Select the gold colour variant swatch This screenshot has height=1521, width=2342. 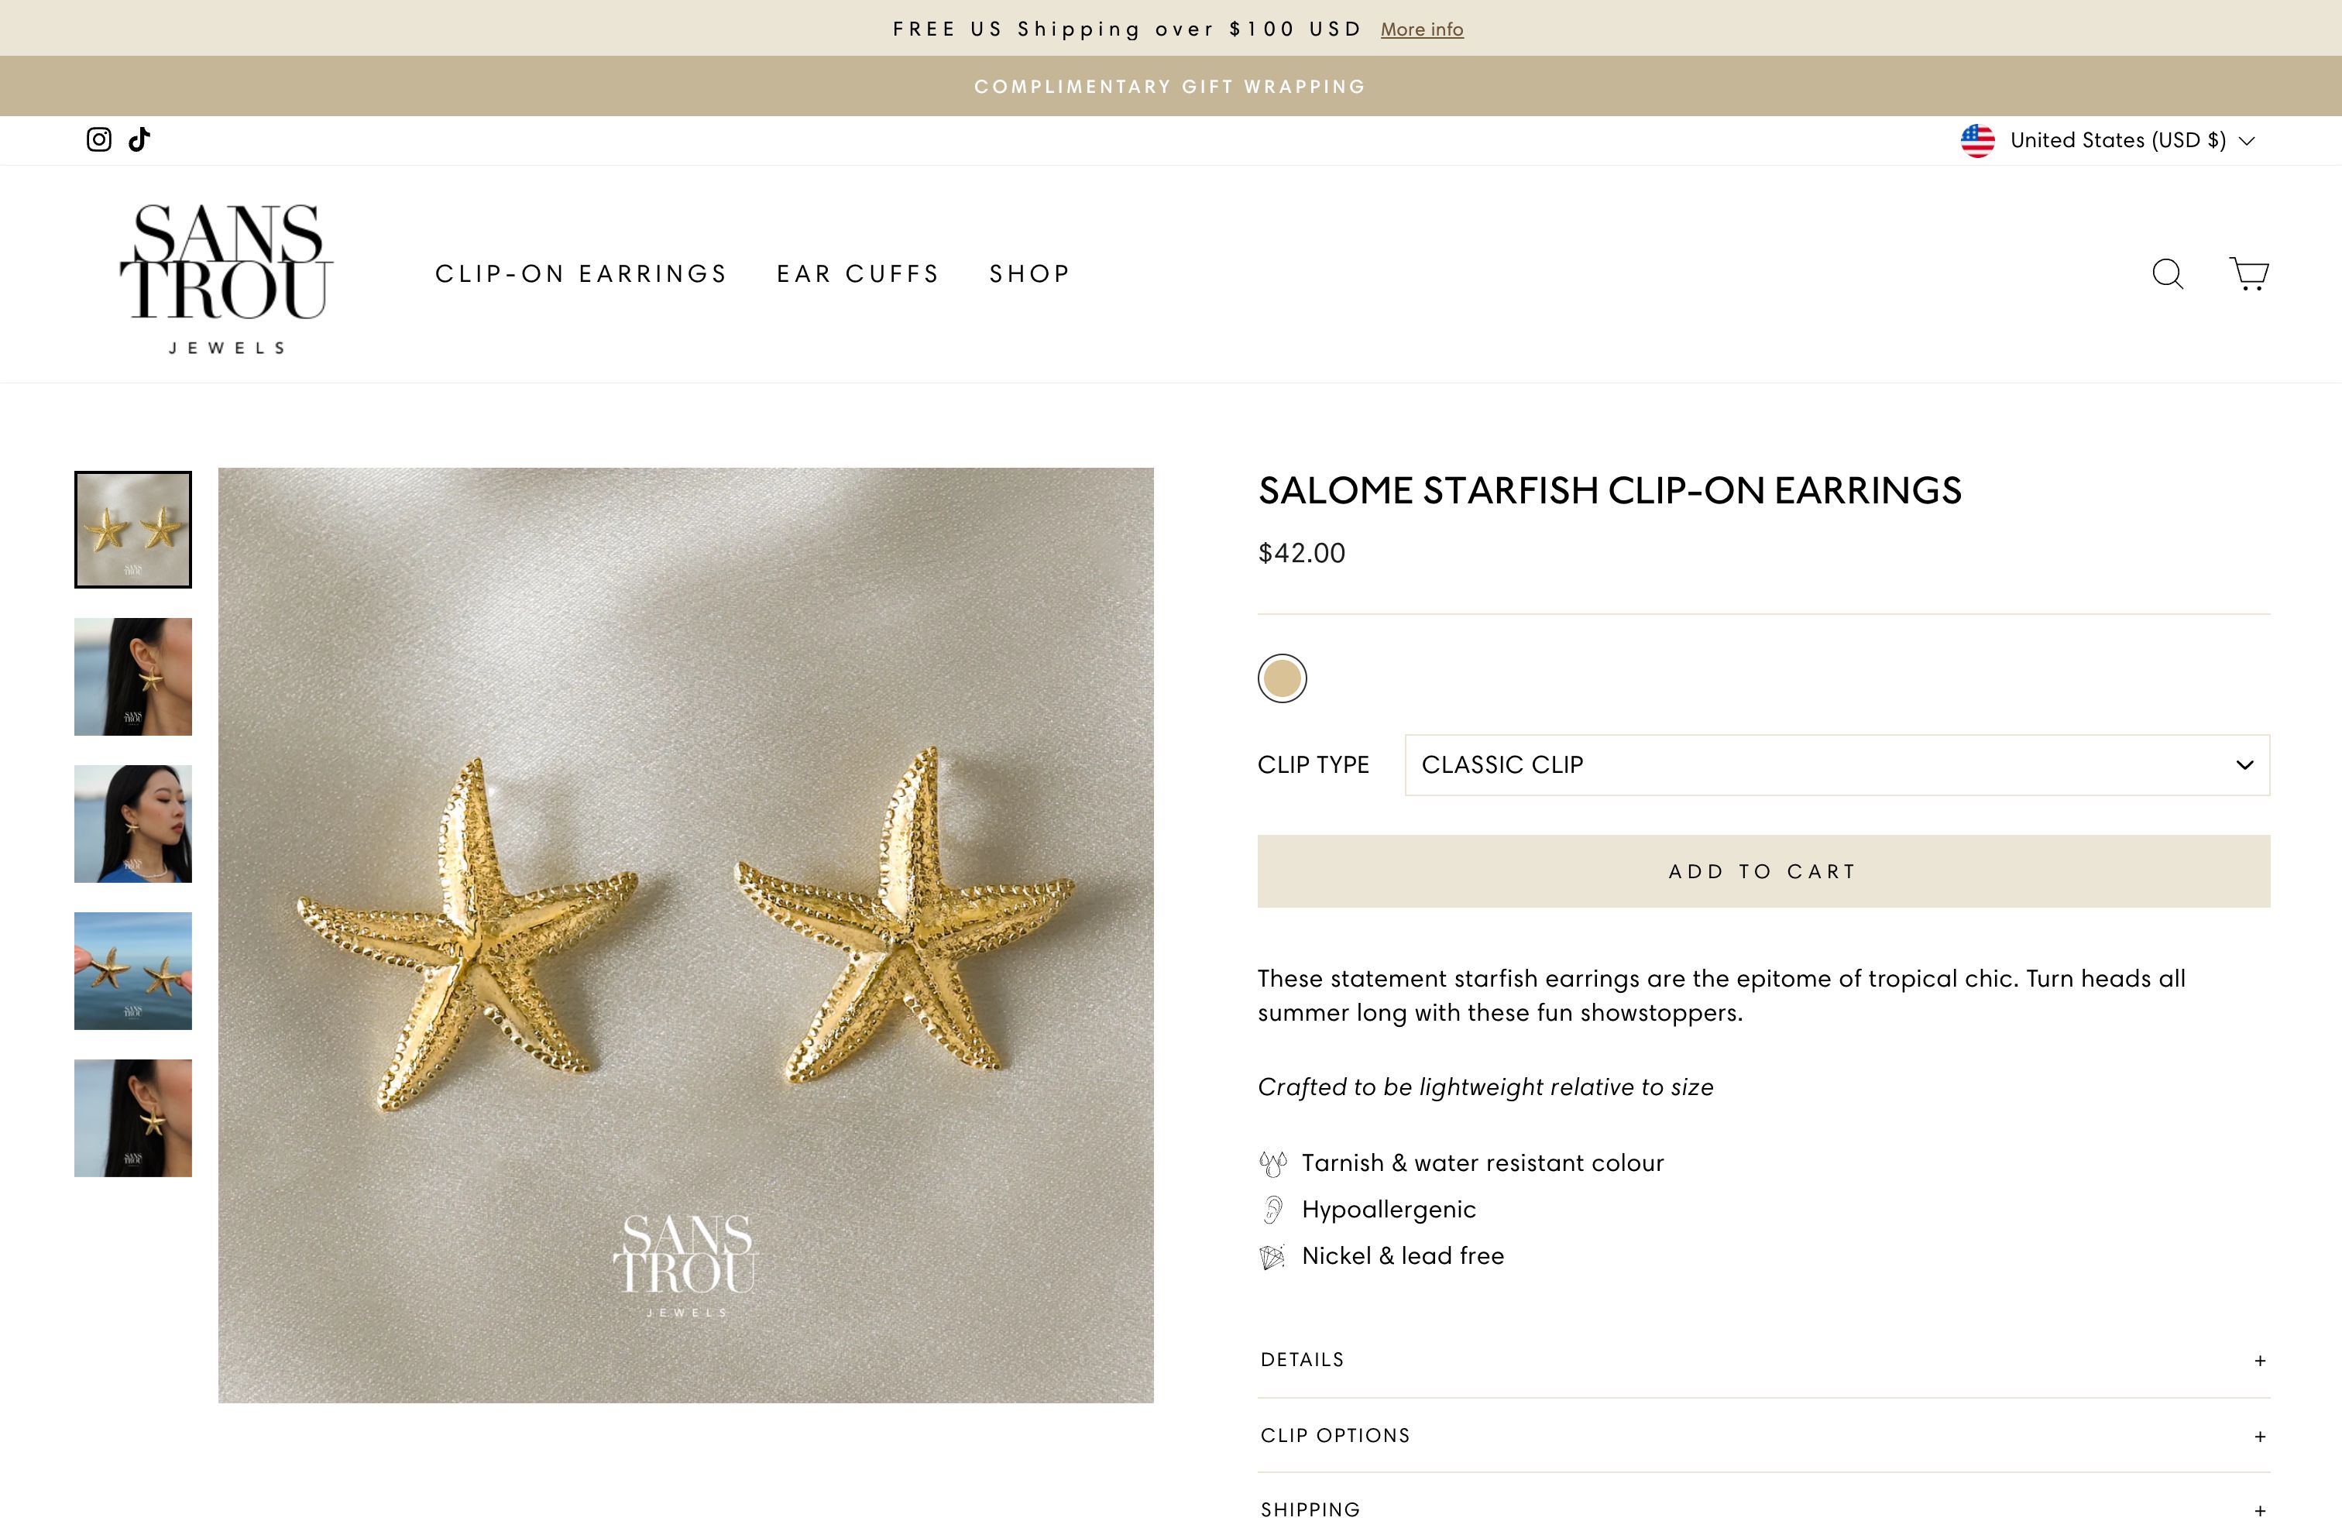(x=1281, y=677)
